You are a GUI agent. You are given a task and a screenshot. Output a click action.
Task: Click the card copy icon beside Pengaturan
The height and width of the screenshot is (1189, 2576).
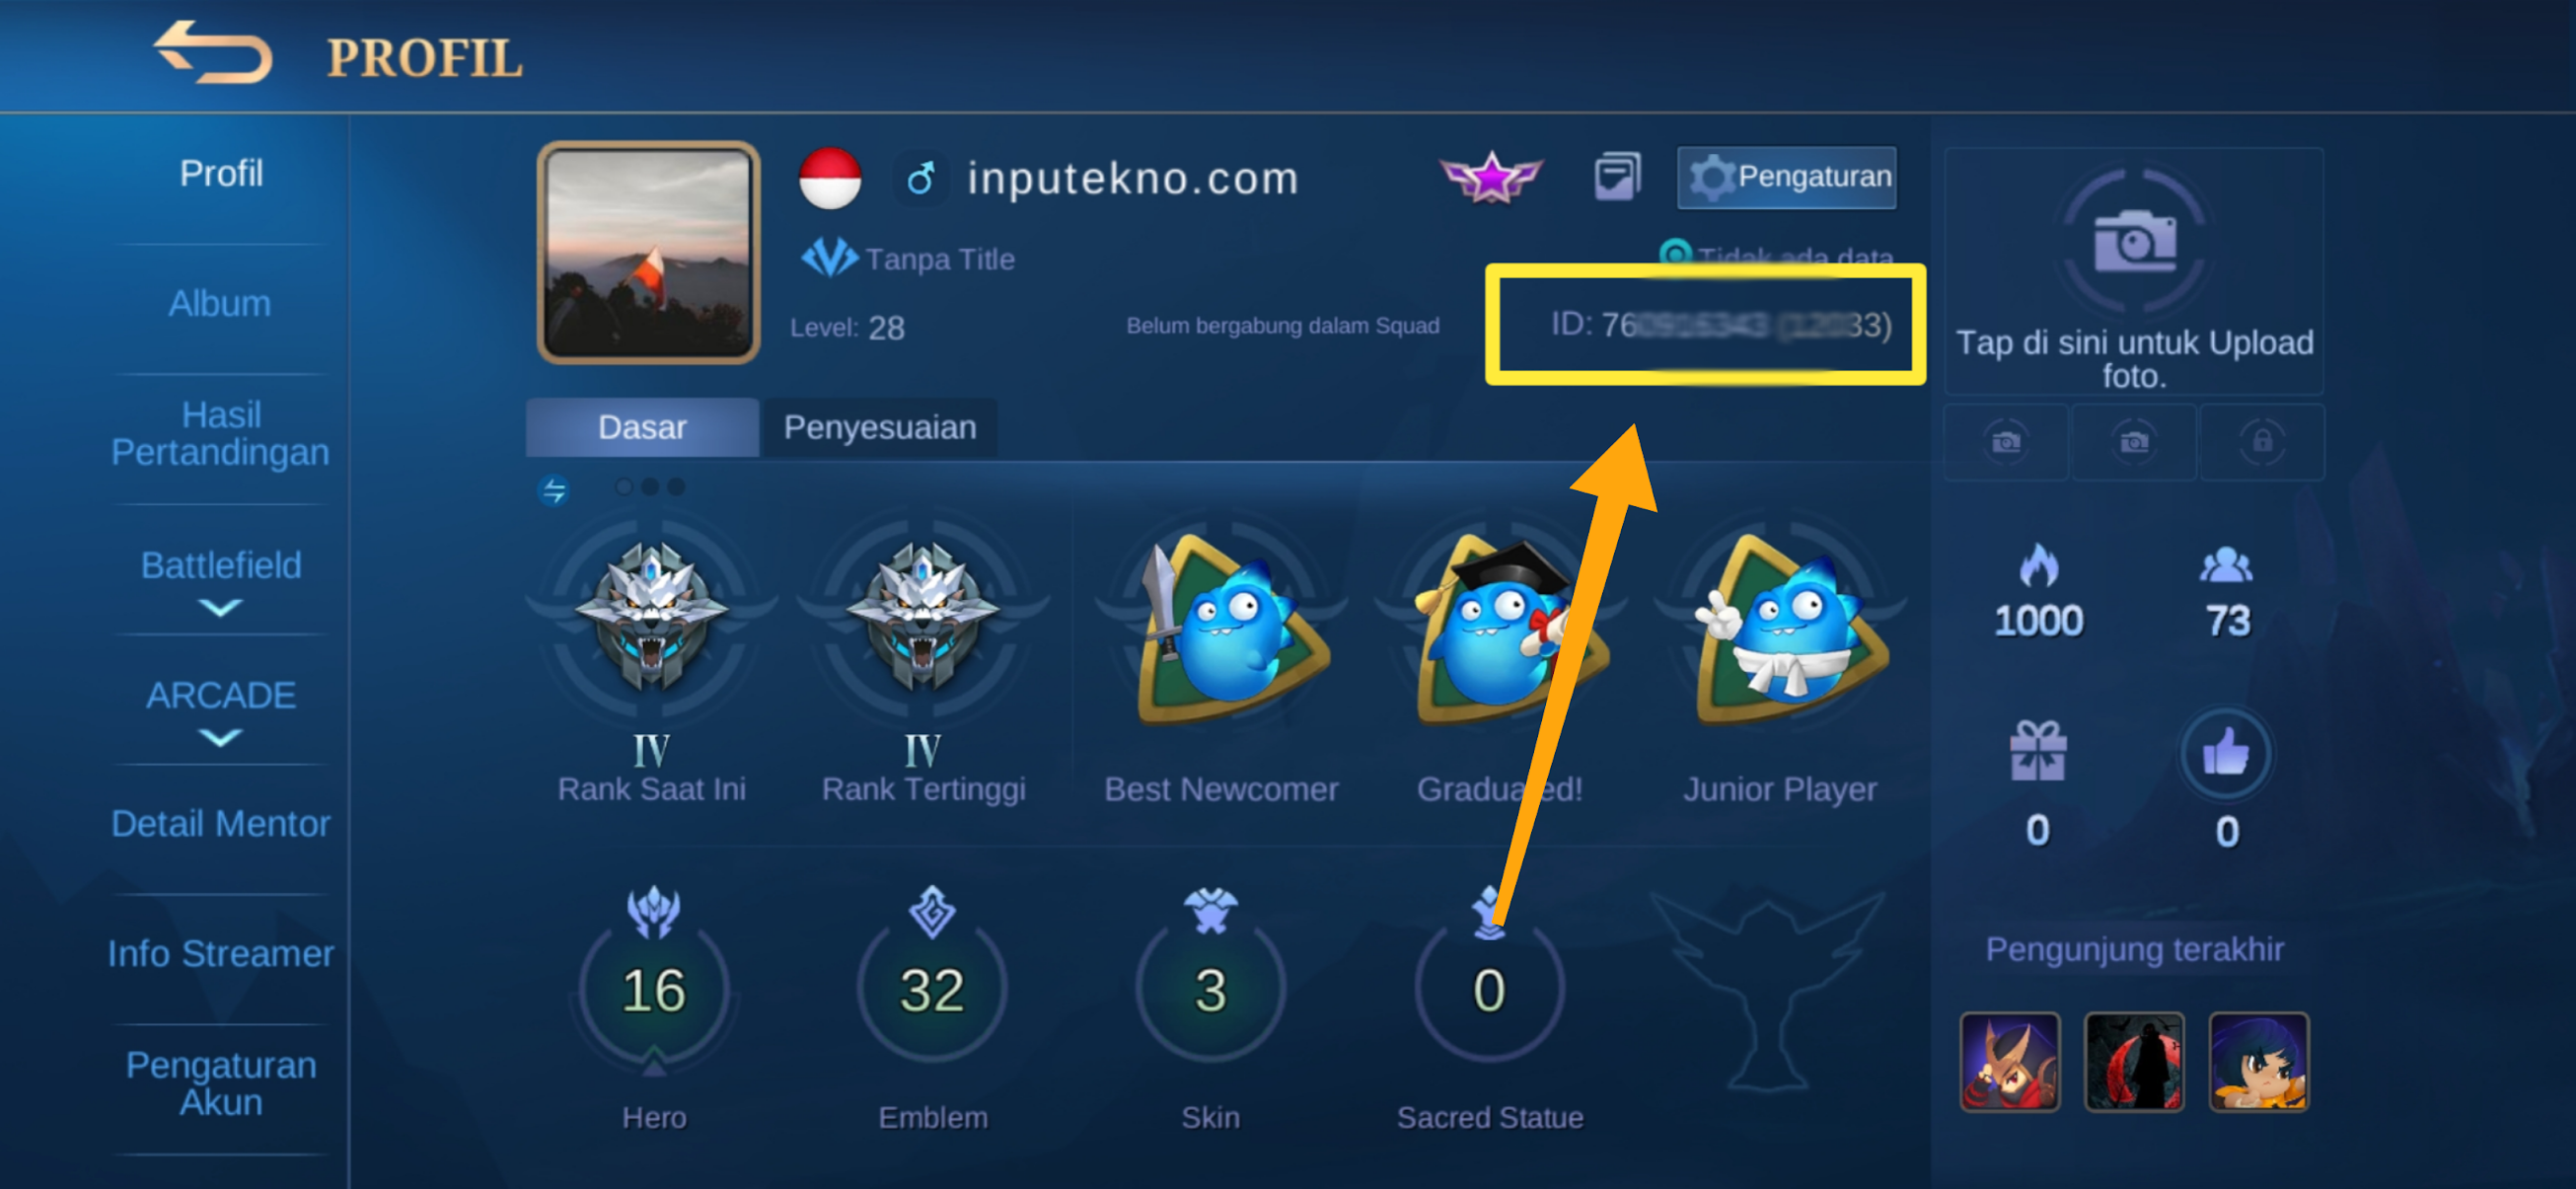click(1617, 177)
